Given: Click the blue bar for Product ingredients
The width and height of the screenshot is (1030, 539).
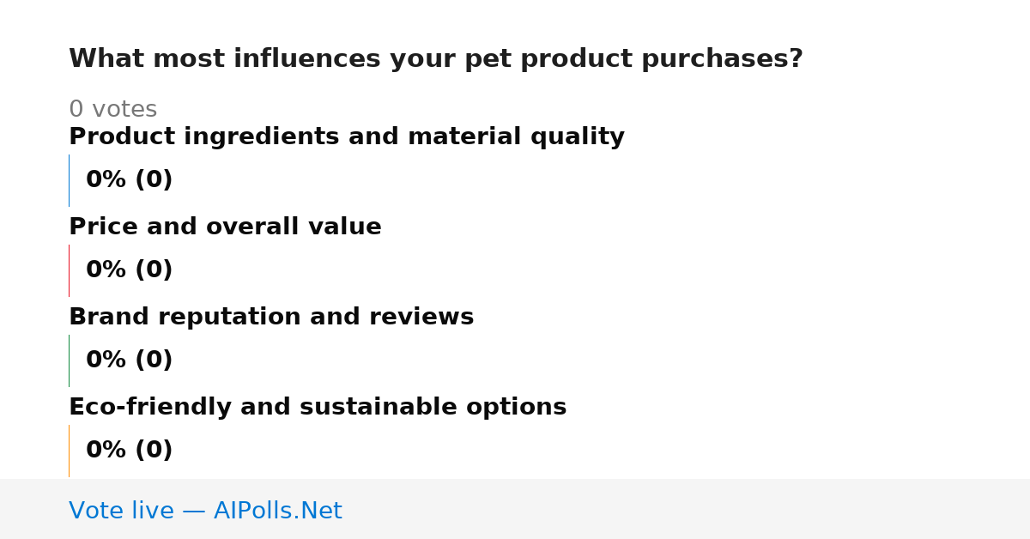Looking at the screenshot, I should 69,180.
